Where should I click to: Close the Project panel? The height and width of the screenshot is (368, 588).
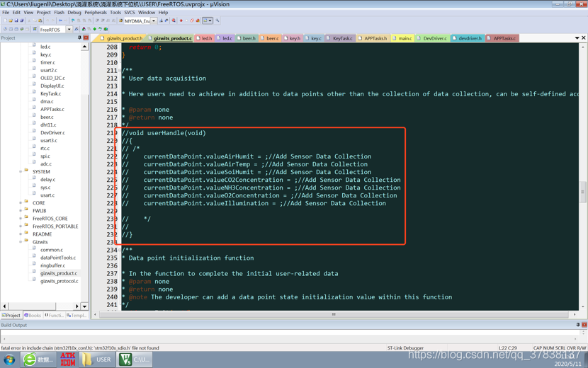coord(86,38)
